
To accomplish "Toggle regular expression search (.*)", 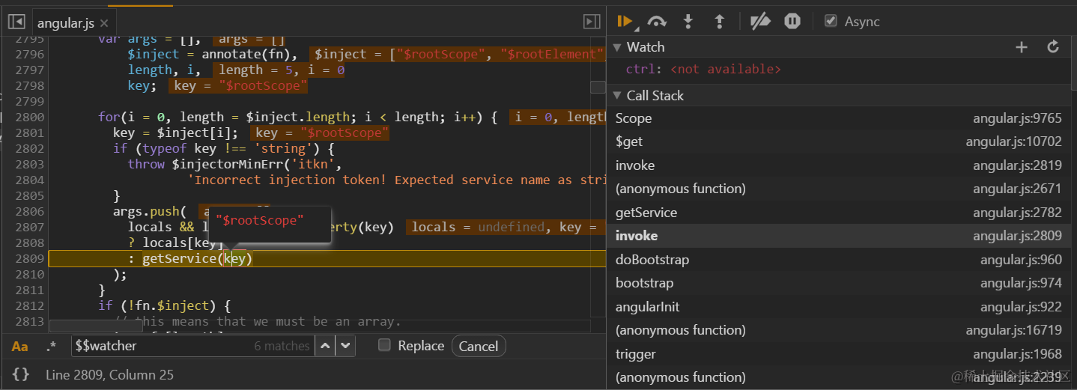I will coord(51,346).
